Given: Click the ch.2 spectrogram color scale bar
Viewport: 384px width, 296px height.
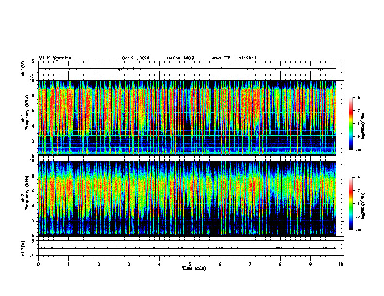Looking at the screenshot, I should coord(351,204).
